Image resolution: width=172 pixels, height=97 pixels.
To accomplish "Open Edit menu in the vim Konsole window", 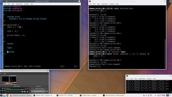I will pos(9,4).
